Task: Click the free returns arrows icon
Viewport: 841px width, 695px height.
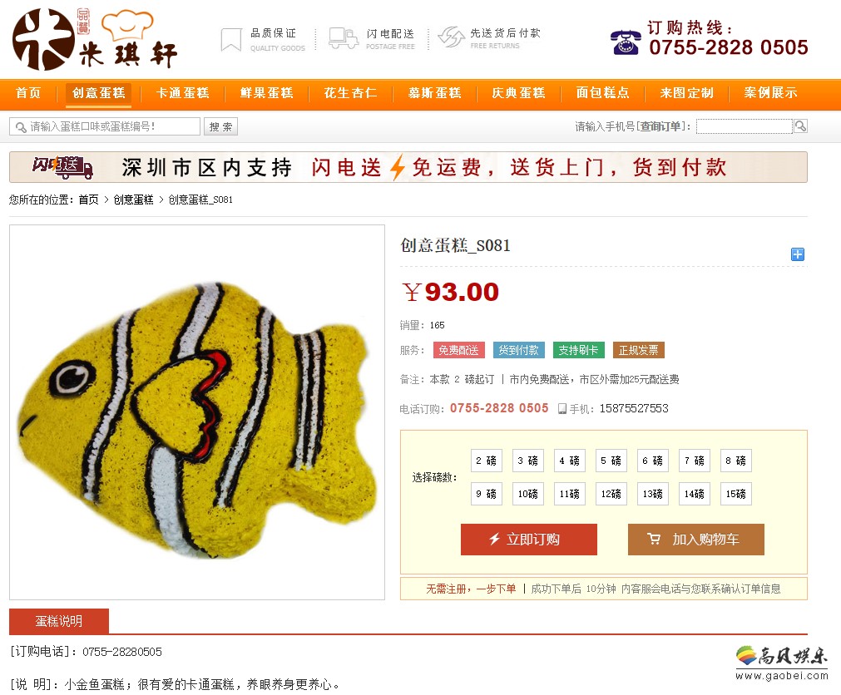Action: (x=451, y=37)
